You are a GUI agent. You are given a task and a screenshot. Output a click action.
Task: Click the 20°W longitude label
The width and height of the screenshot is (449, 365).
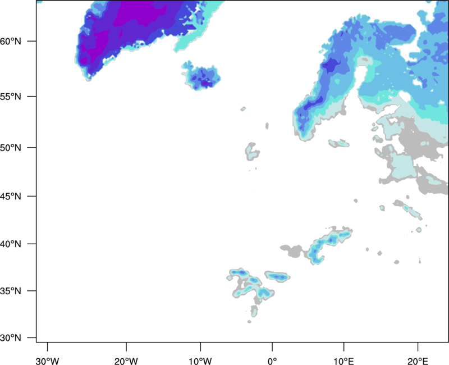126,361
